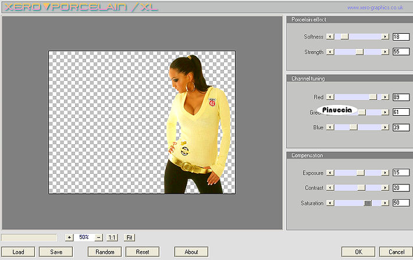413x260 pixels.
Task: Click the Strength slider thumb
Action: (359, 52)
